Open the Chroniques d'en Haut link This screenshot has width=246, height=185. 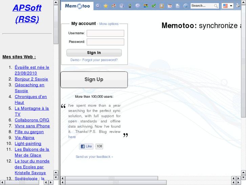click(31, 99)
